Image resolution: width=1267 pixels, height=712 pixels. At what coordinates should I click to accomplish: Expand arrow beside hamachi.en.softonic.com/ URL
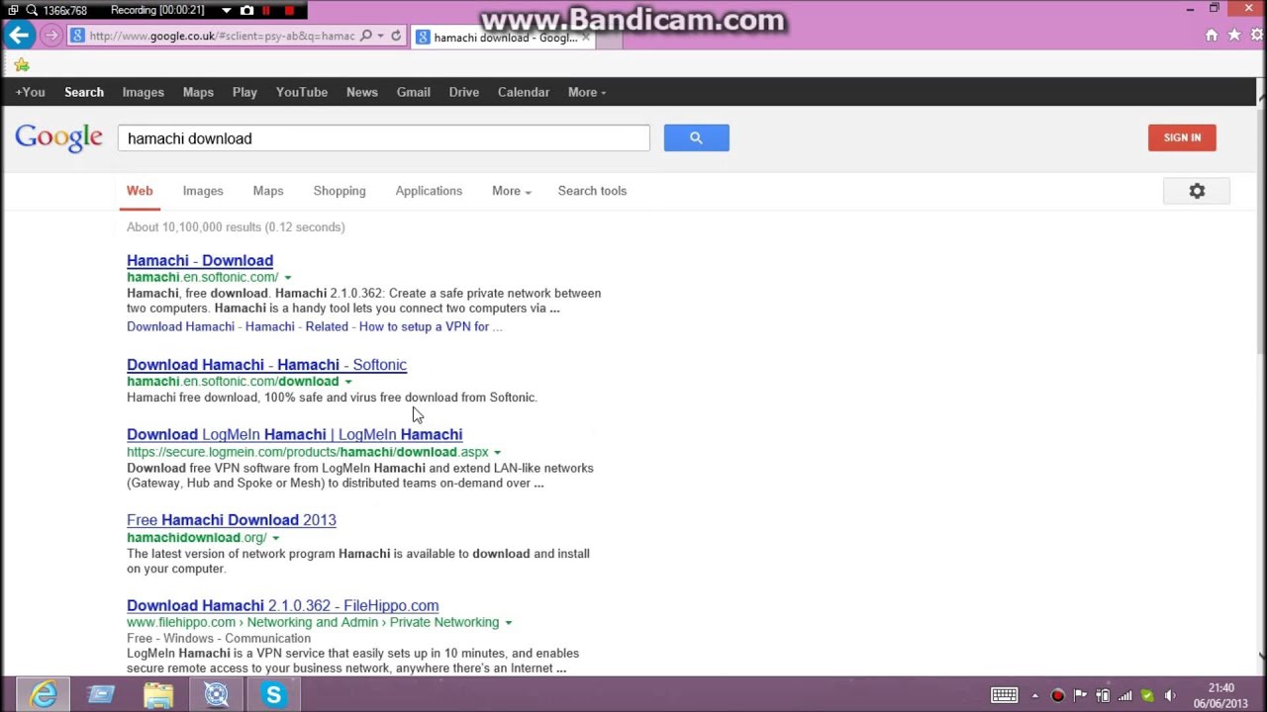[x=288, y=278]
